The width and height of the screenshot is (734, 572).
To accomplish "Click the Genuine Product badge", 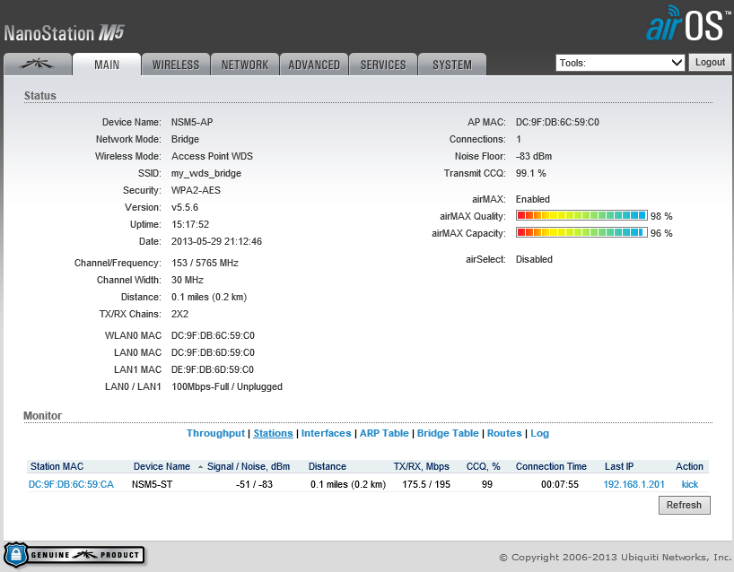I will (74, 555).
